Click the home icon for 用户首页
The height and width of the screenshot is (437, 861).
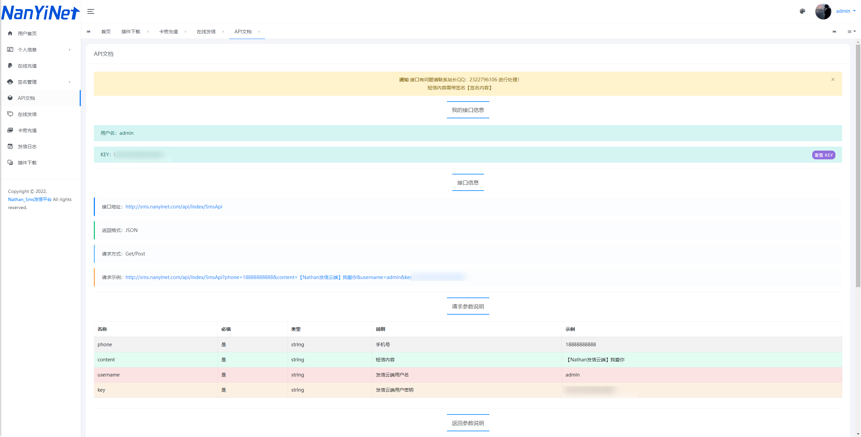pos(10,33)
